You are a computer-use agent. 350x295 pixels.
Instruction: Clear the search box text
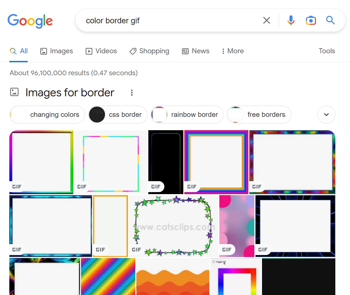(x=266, y=21)
